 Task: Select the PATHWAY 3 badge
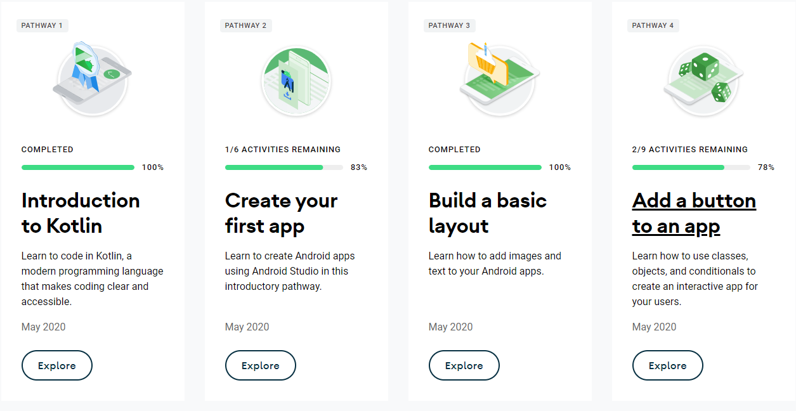(x=449, y=25)
